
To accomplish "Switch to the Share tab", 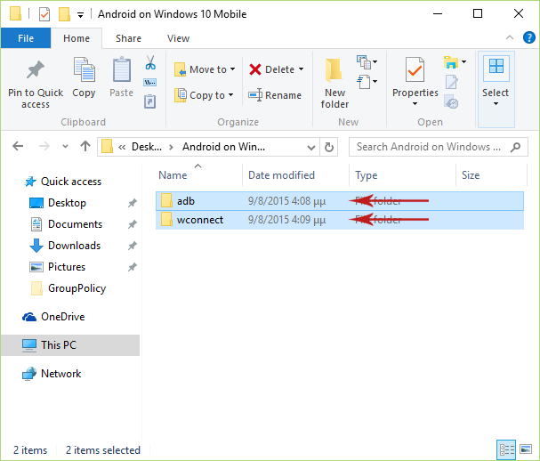I will [x=128, y=38].
